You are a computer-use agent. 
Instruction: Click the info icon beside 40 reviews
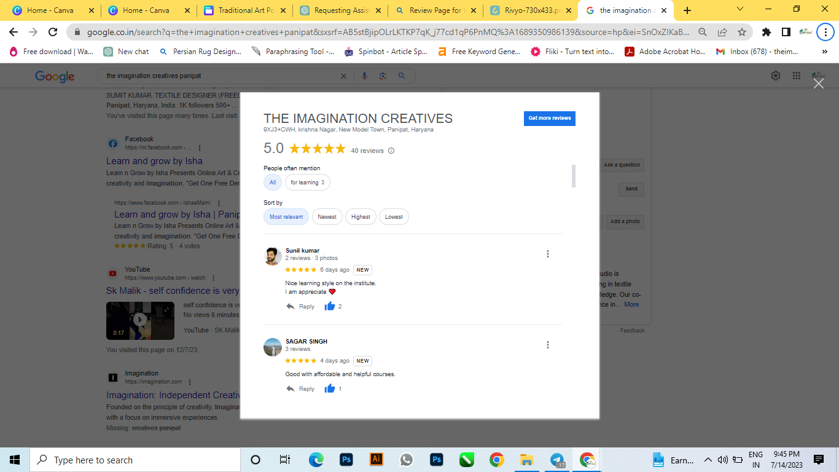pyautogui.click(x=391, y=151)
